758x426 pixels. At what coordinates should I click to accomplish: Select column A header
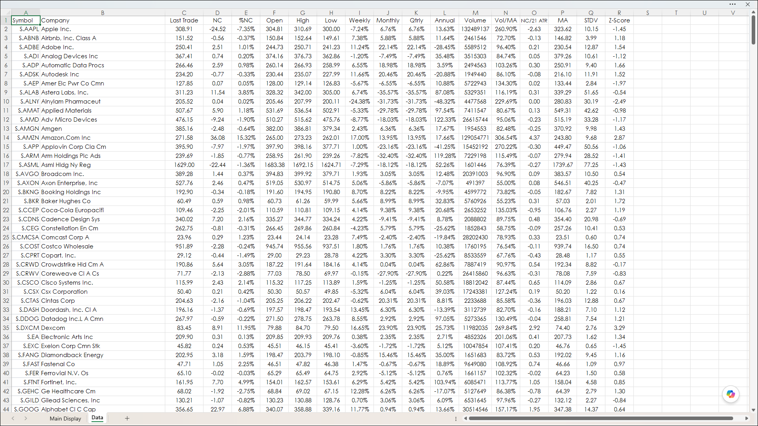point(26,13)
